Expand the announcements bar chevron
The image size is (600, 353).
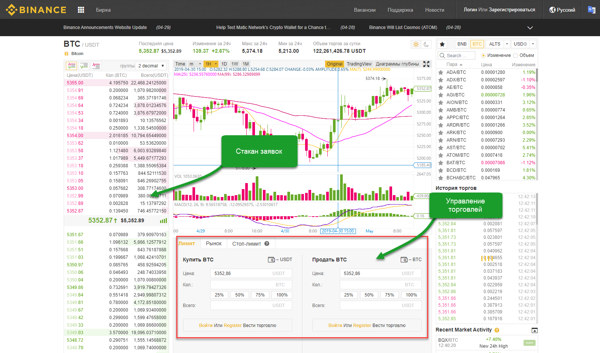coord(530,28)
